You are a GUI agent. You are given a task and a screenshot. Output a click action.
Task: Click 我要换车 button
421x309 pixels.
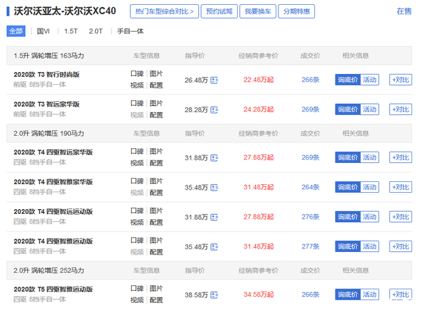pyautogui.click(x=258, y=12)
